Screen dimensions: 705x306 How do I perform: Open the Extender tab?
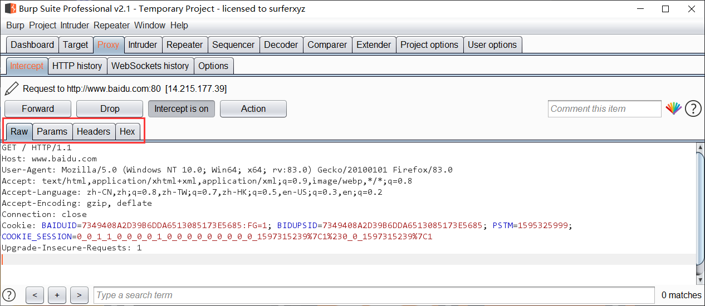(374, 45)
